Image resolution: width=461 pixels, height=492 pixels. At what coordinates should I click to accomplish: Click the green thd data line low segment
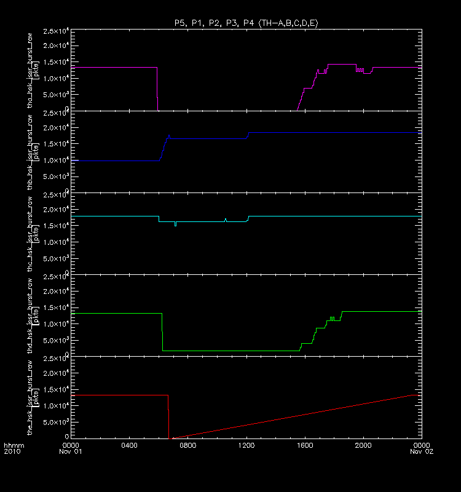click(231, 351)
